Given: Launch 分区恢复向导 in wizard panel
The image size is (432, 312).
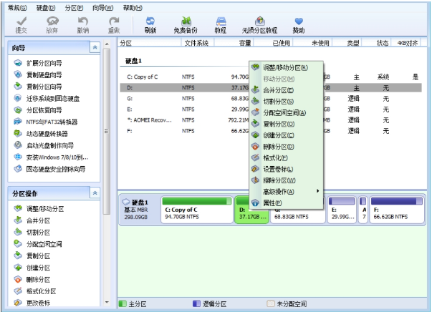Looking at the screenshot, I should tap(38, 110).
